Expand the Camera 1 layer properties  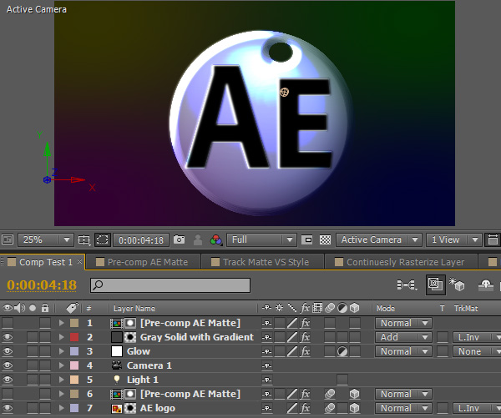point(61,365)
